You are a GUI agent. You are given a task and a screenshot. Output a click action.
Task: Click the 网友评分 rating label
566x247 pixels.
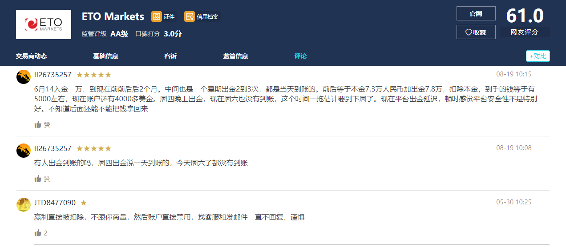tap(524, 32)
